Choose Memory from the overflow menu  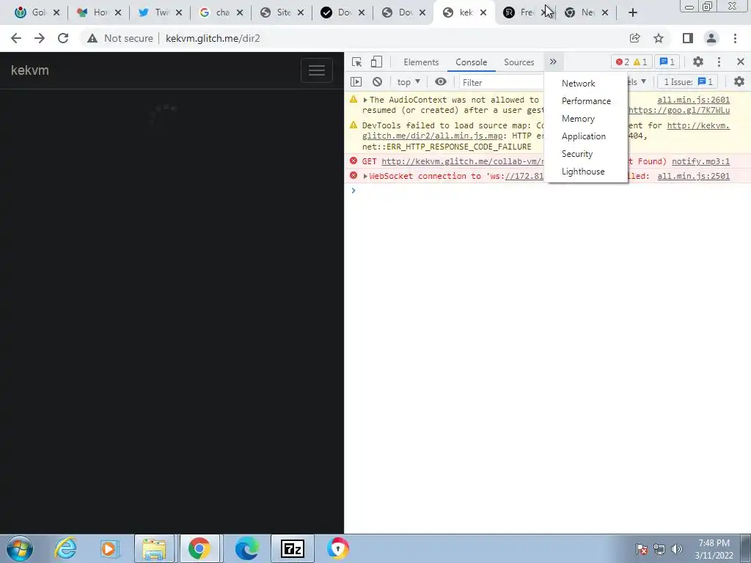point(578,119)
